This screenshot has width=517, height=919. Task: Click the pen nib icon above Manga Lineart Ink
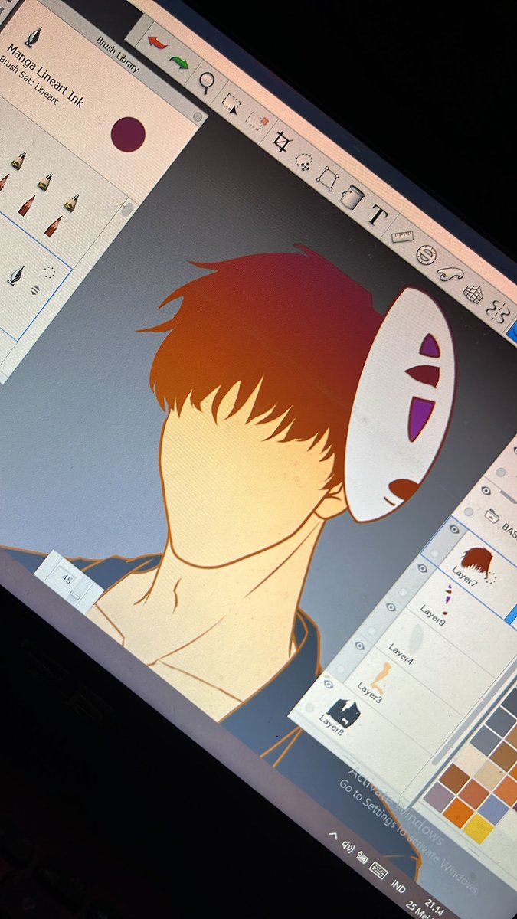34,37
